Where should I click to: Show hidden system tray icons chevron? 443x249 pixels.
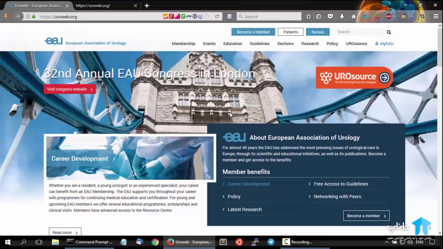click(x=387, y=242)
